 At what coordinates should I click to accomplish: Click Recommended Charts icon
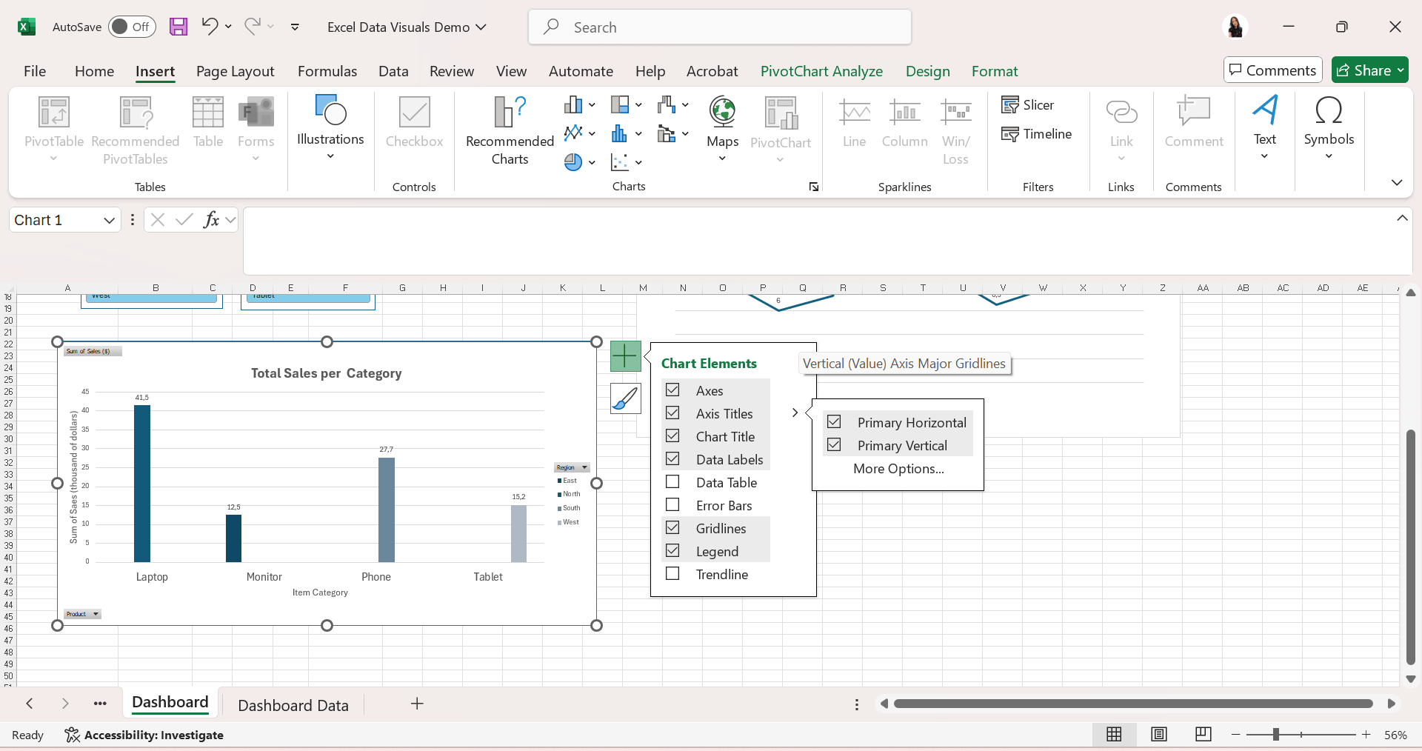(510, 111)
